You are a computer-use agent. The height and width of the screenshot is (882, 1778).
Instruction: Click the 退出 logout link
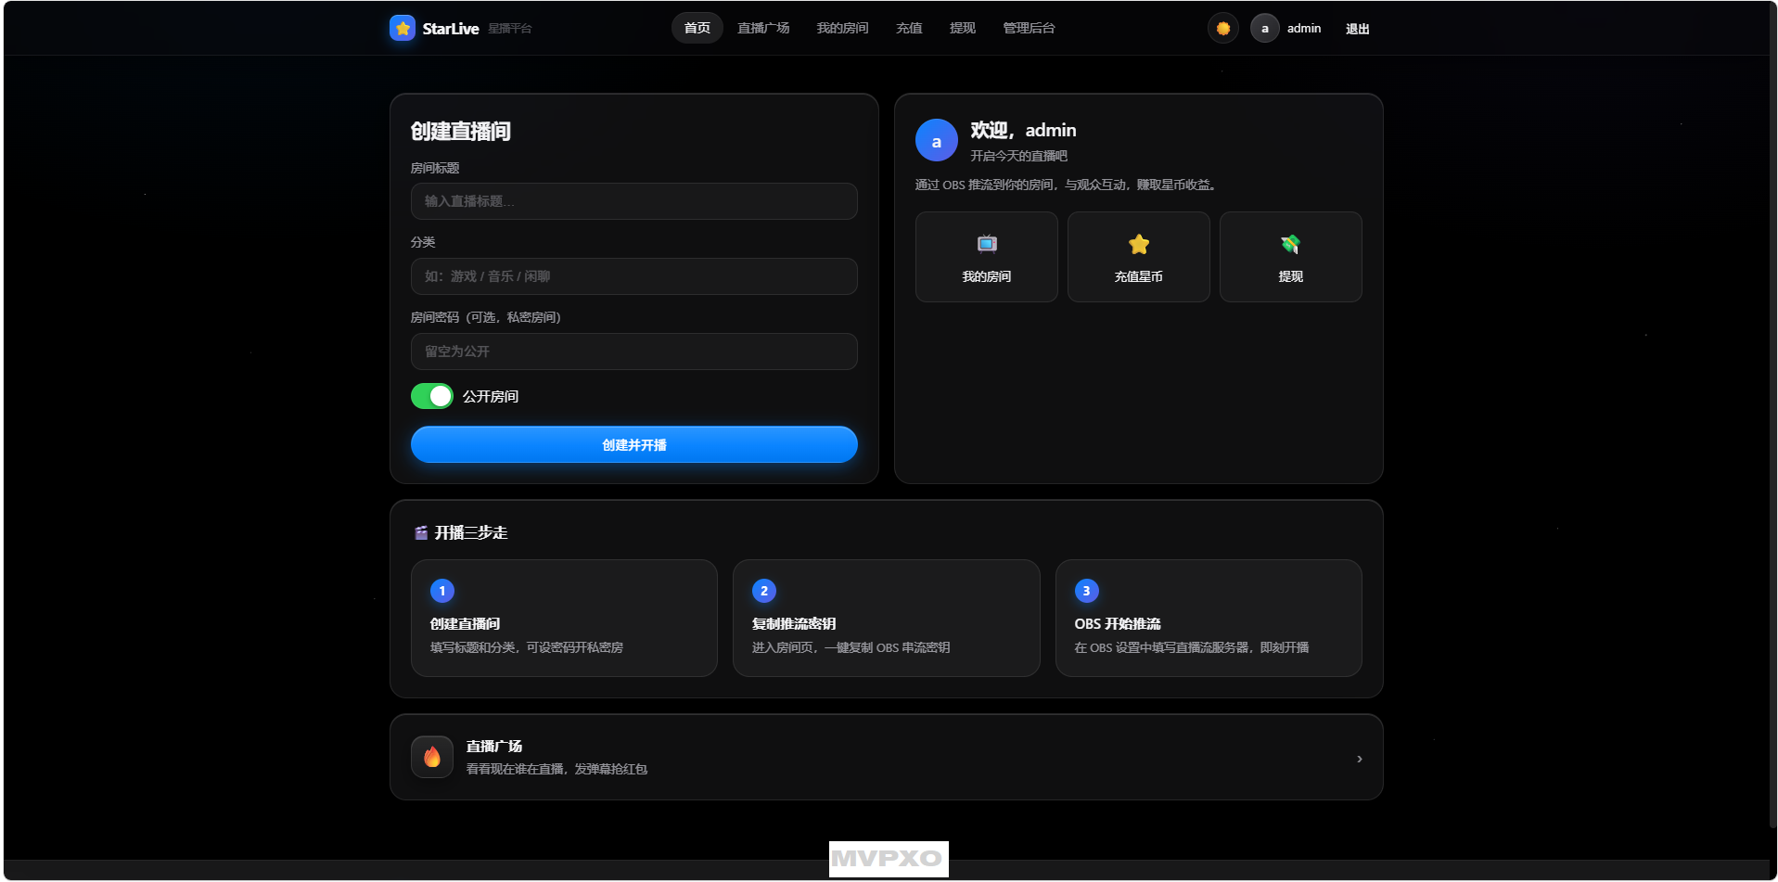[x=1358, y=29]
